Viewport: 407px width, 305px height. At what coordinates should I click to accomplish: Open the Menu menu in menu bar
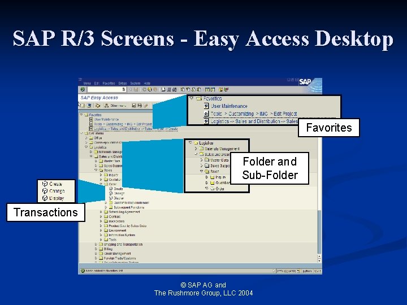[87, 83]
